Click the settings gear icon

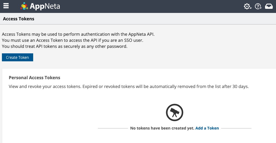(x=247, y=6)
